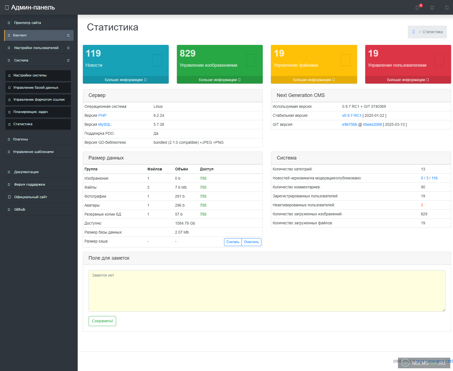Click the Официальный сайт sidebar icon
453x371 pixels.
coord(9,197)
